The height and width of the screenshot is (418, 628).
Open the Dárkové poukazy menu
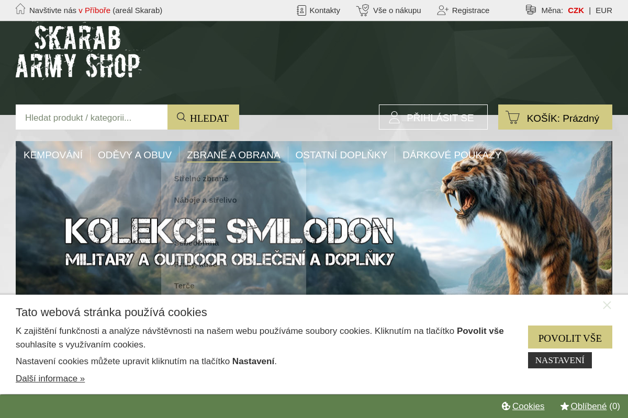click(452, 155)
